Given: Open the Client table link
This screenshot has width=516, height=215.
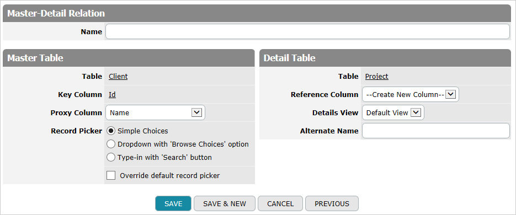Looking at the screenshot, I should (x=118, y=76).
